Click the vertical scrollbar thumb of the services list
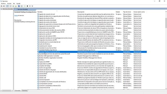 tap(166, 23)
